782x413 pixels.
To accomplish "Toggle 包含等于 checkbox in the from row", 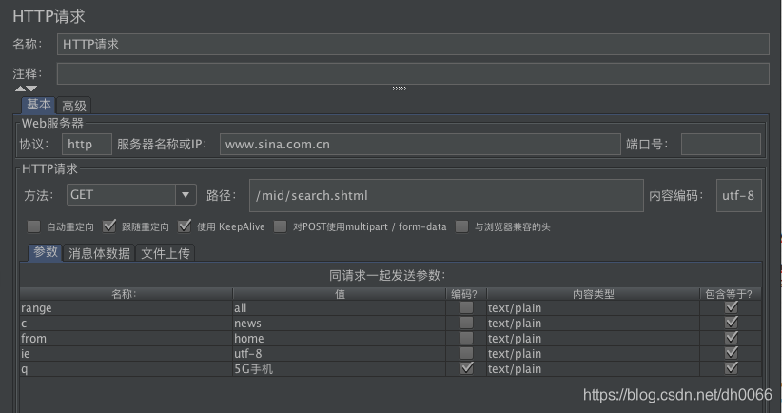I will tap(732, 338).
